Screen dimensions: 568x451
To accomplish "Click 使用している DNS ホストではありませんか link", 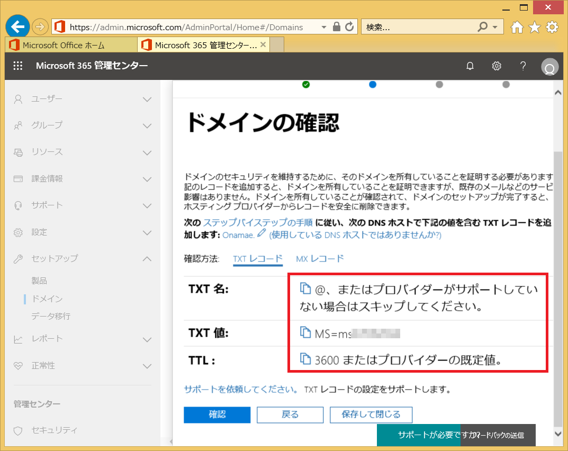I will pos(355,235).
